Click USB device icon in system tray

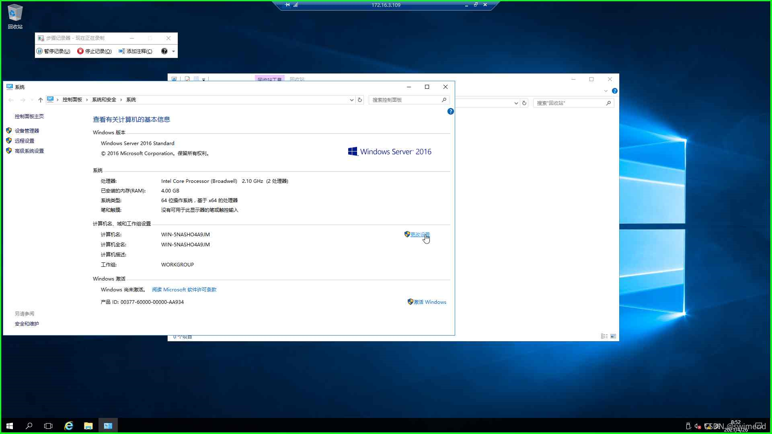point(688,426)
